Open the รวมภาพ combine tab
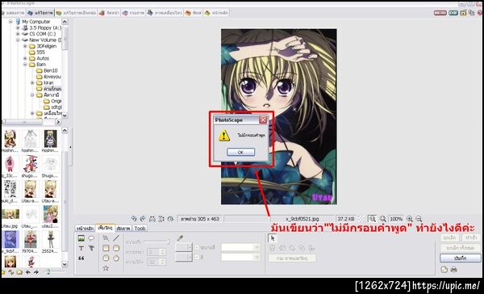 coord(133,13)
